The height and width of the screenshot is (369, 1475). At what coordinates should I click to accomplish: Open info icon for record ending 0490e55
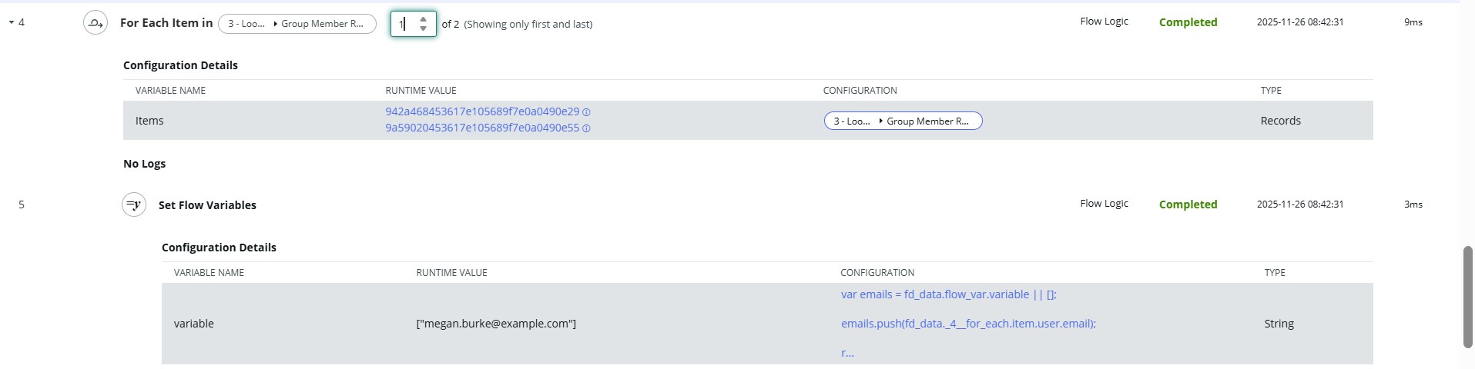(x=586, y=128)
